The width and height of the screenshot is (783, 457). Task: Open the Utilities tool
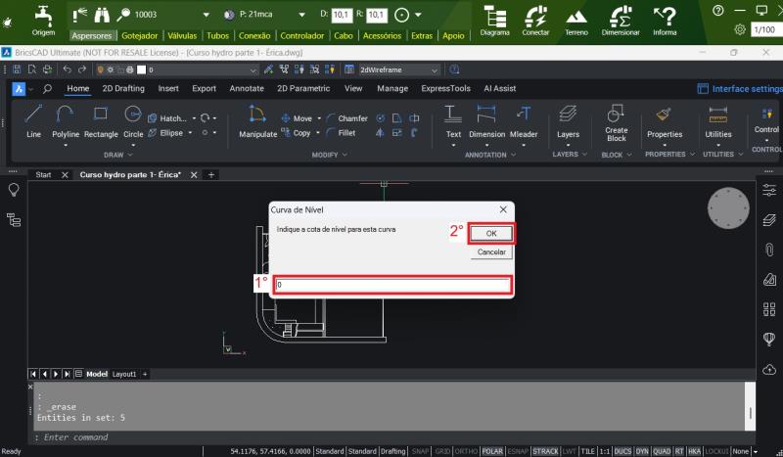(718, 121)
